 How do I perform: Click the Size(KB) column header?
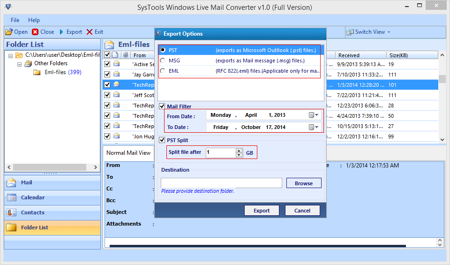[x=412, y=55]
